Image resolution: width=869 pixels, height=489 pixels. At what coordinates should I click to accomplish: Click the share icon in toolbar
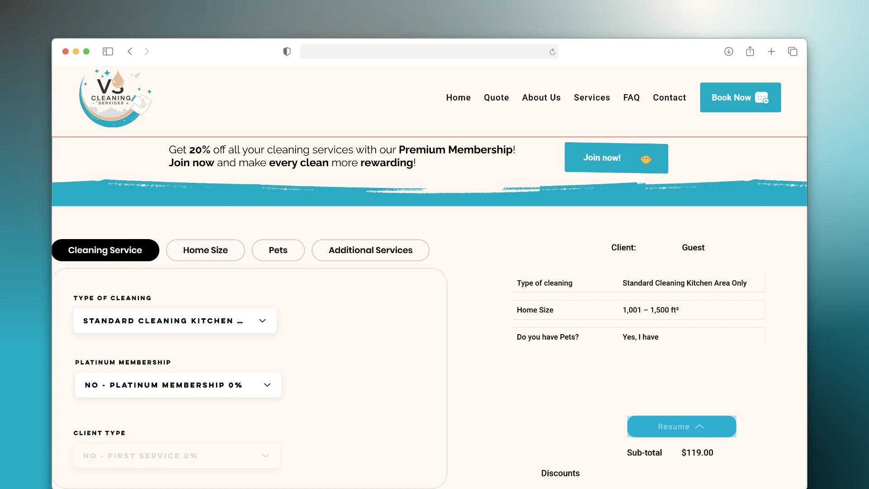tap(750, 52)
